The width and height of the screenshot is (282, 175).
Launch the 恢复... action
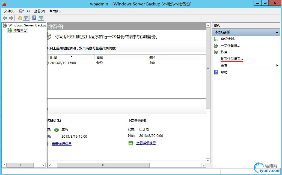pyautogui.click(x=225, y=52)
